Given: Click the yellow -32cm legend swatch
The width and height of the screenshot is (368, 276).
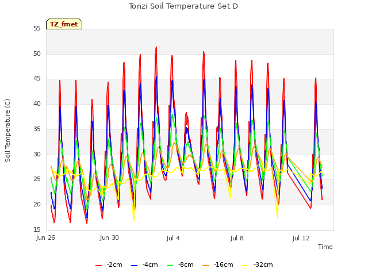Looking at the screenshot, I should coord(246,266).
